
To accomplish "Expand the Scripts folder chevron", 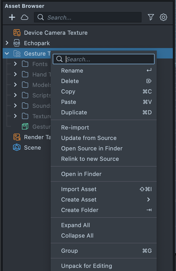I will point(15,95).
